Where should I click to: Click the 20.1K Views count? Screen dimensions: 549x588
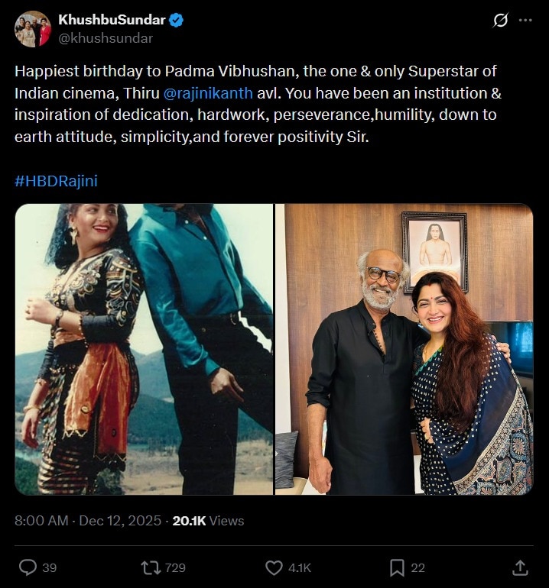click(208, 521)
